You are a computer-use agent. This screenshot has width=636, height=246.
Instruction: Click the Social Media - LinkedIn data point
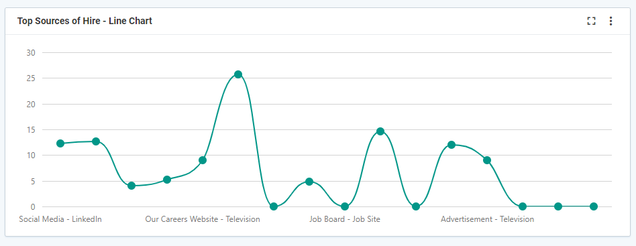(60, 143)
